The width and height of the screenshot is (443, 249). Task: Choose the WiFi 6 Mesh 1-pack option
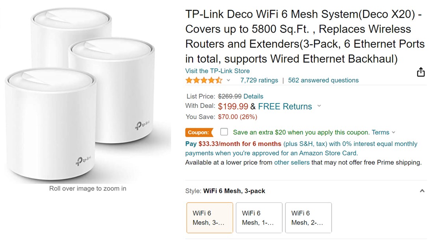click(x=259, y=218)
